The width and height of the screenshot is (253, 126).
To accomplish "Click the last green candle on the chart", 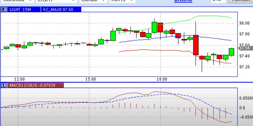I will coord(232,52).
